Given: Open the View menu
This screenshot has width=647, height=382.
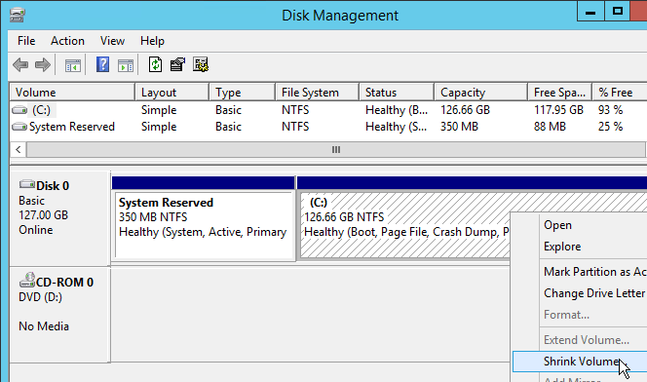Looking at the screenshot, I should coord(112,41).
